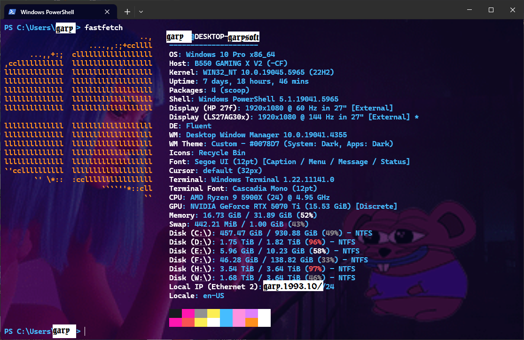This screenshot has width=524, height=340.
Task: Close the Windows Terminal window
Action: coord(513,10)
